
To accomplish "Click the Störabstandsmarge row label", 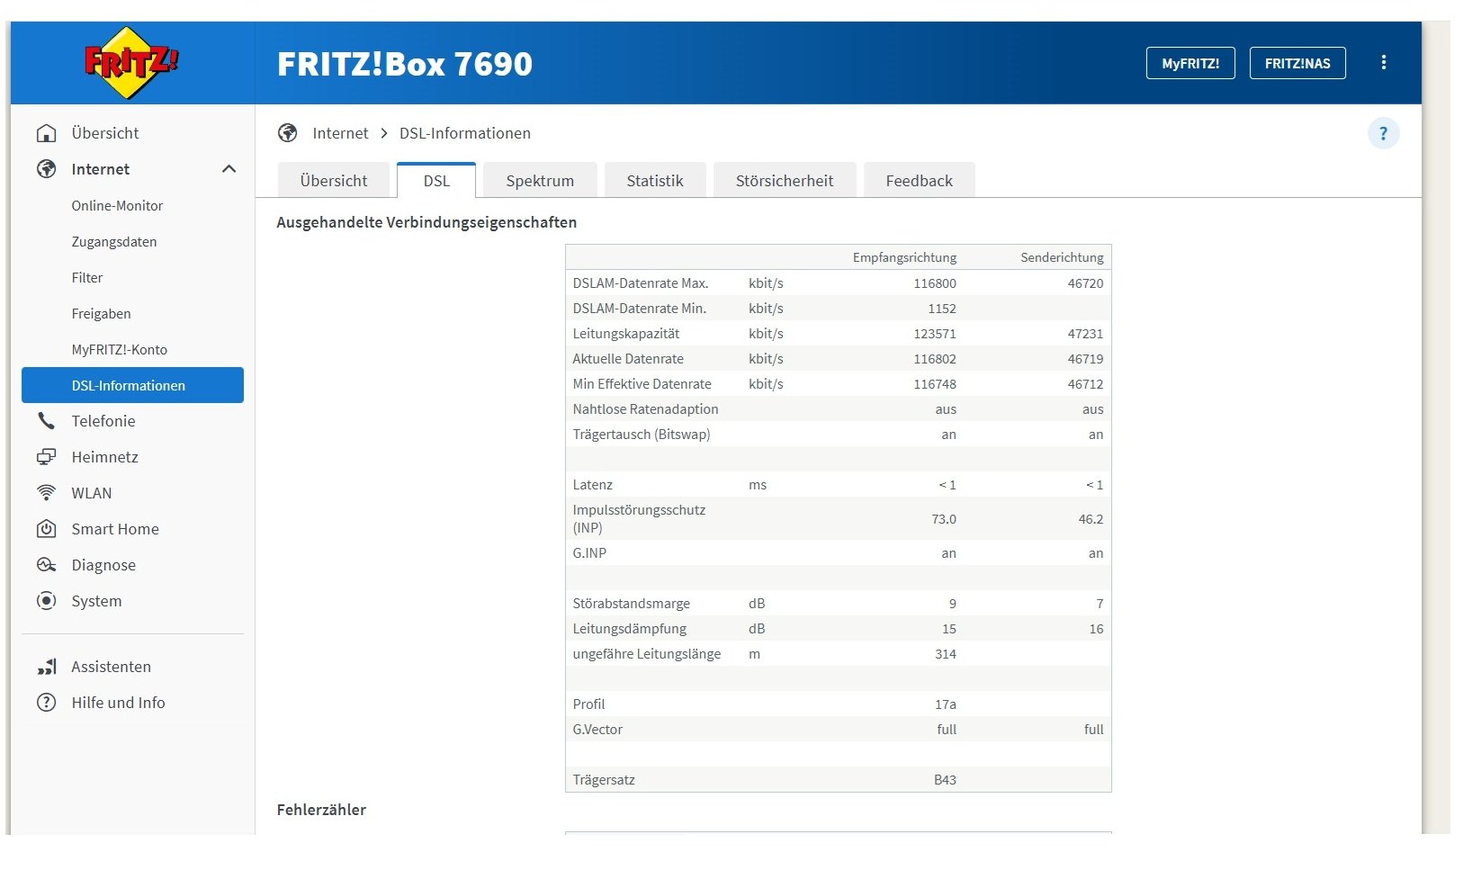I will 631,603.
